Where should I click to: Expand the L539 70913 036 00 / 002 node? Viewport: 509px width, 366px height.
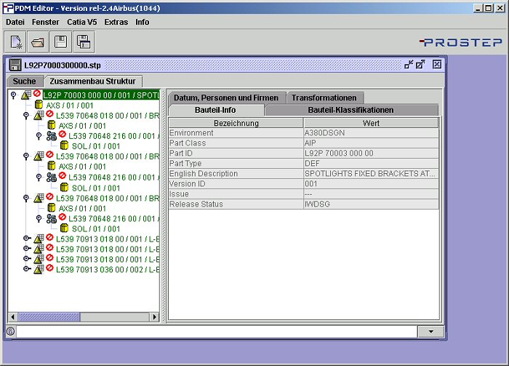(27, 269)
